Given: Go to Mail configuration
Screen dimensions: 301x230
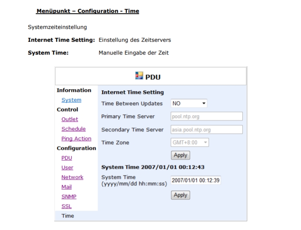Looking at the screenshot, I should (66, 187).
